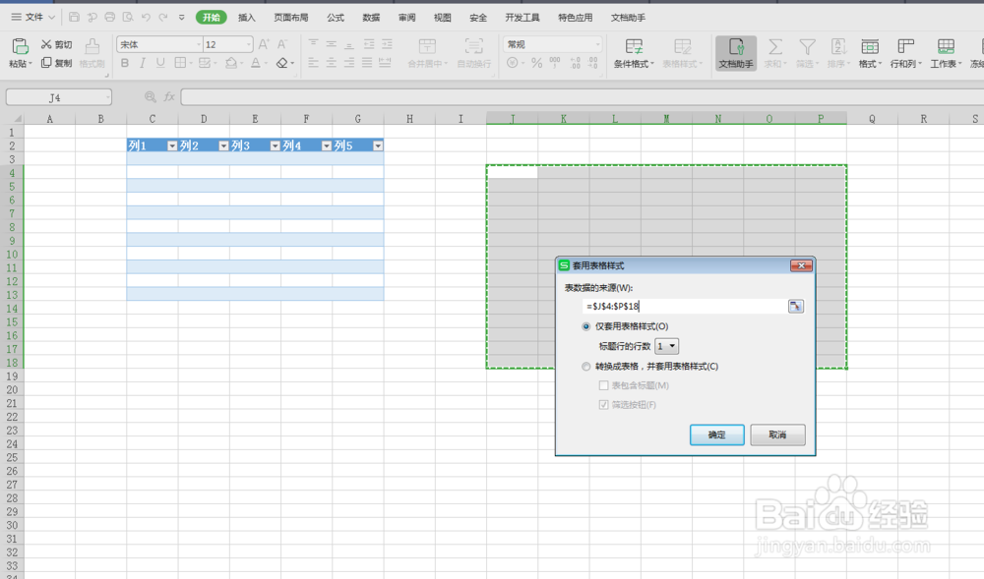Close the 套用表格样式 dialog
The height and width of the screenshot is (579, 984).
click(801, 265)
